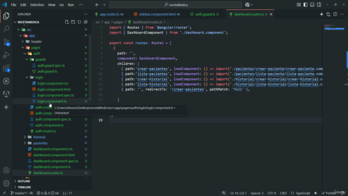The width and height of the screenshot is (348, 196).
Task: Click the New File icon in explorer
Action: pos(67,22)
